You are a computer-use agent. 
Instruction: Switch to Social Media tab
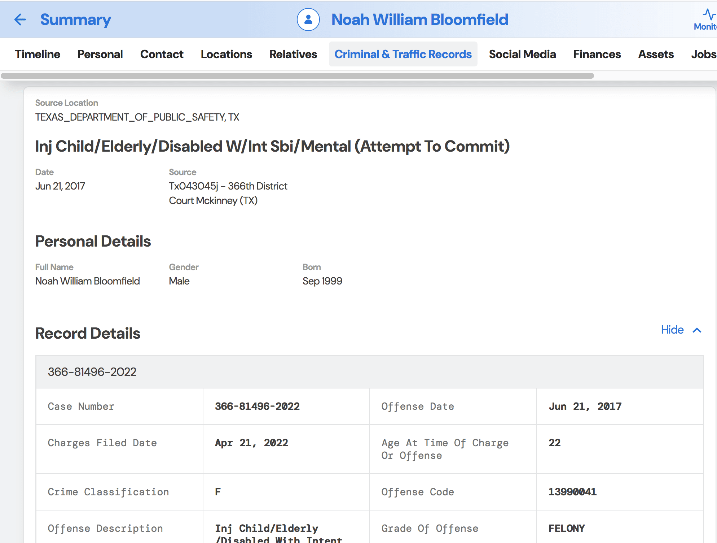[x=522, y=54]
